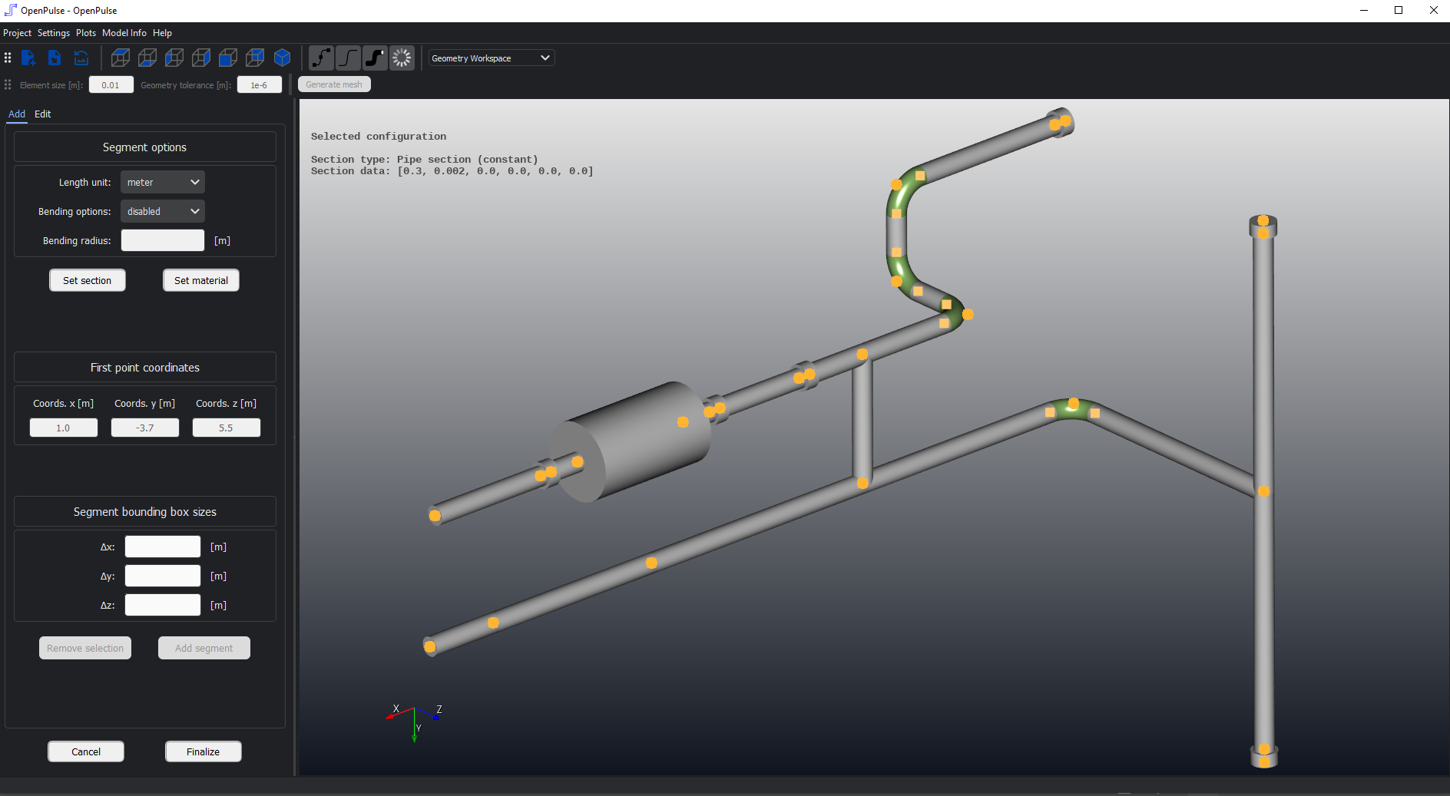Click the import geometry file icon
Viewport: 1450px width, 796px height.
[x=55, y=58]
